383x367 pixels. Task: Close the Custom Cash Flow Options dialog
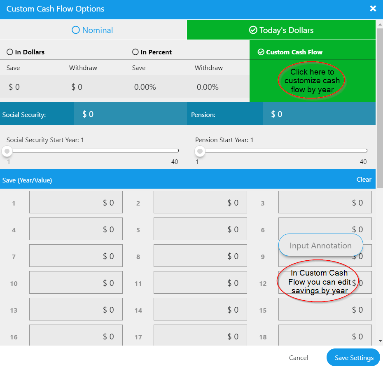click(373, 9)
